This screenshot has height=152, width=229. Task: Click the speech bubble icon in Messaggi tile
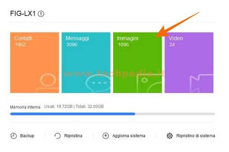point(98,83)
